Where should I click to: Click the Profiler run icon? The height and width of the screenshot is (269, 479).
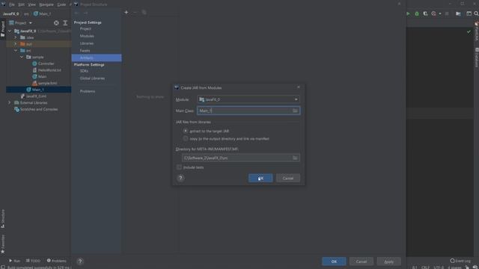[x=434, y=13]
